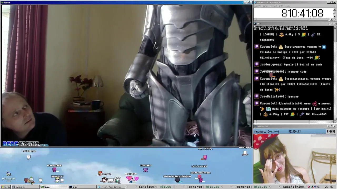Click the third system tray icon
The width and height of the screenshot is (337, 189).
315,187
